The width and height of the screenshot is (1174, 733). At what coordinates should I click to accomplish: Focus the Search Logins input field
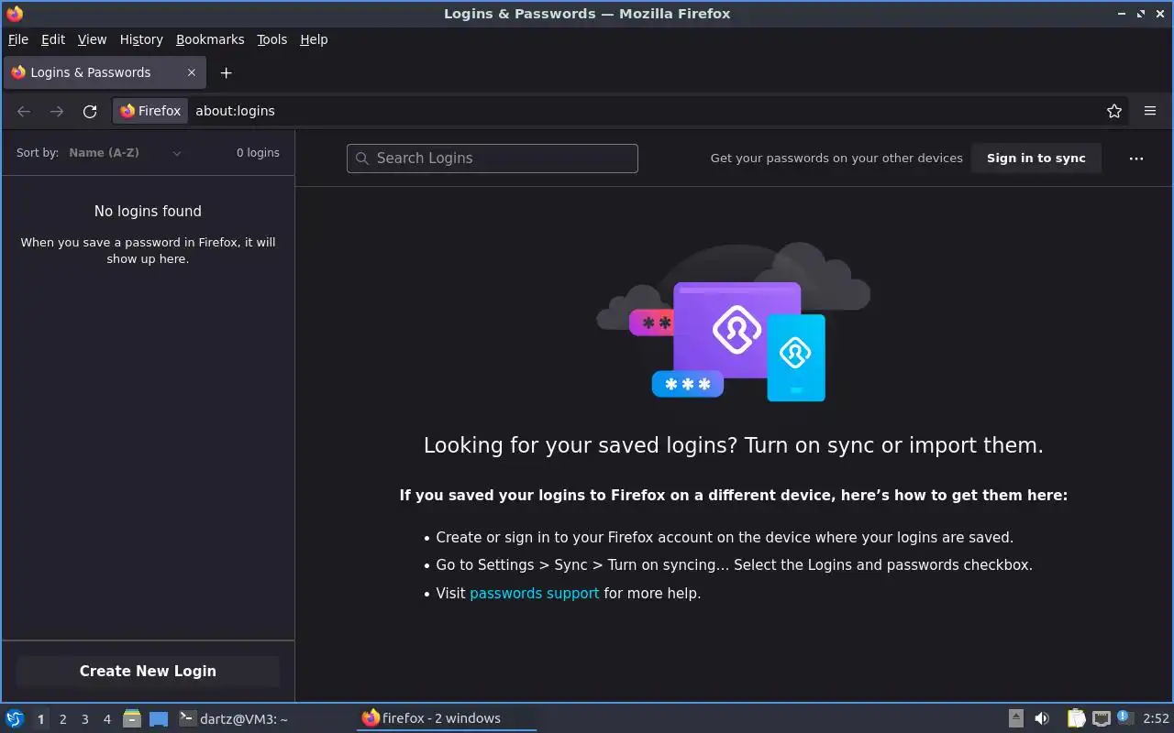click(x=493, y=159)
